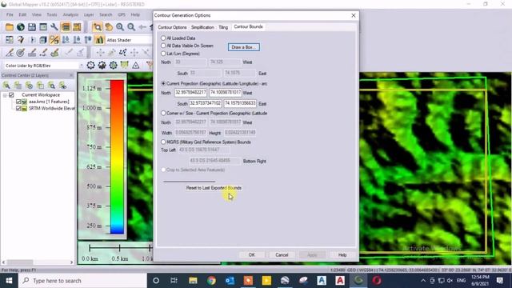The image size is (512, 288).
Task: Select the aaa.kmz [1 Features] layer
Action: pyautogui.click(x=49, y=102)
